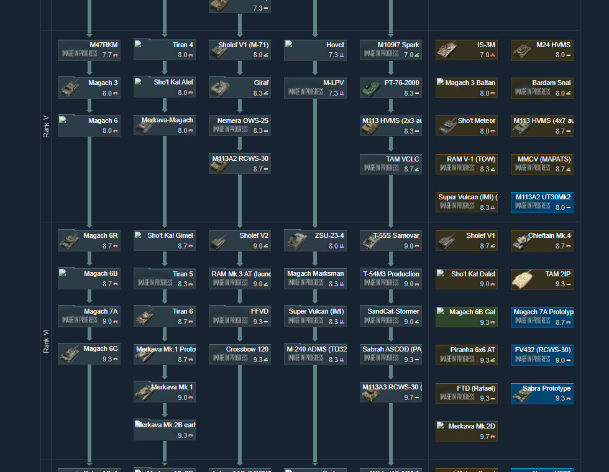The image size is (609, 472).
Task: Open the Sabrah ASCOD (PA card
Action: pos(391,354)
